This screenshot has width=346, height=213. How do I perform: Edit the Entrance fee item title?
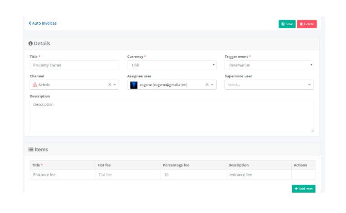[x=63, y=175]
